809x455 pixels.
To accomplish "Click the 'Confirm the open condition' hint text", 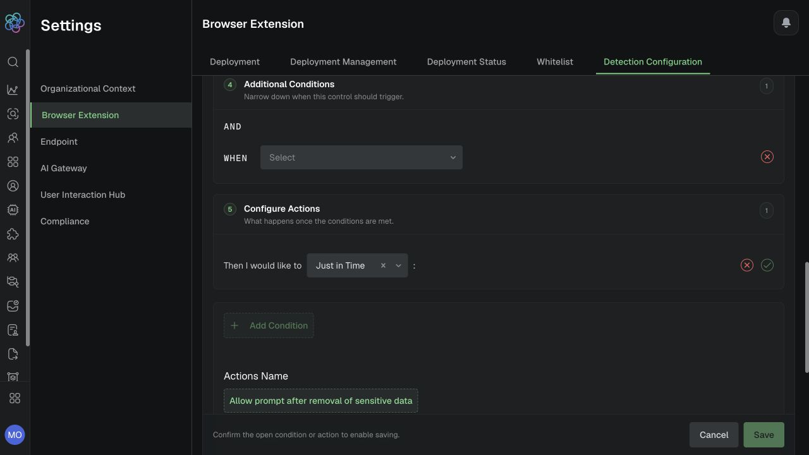I will (306, 435).
